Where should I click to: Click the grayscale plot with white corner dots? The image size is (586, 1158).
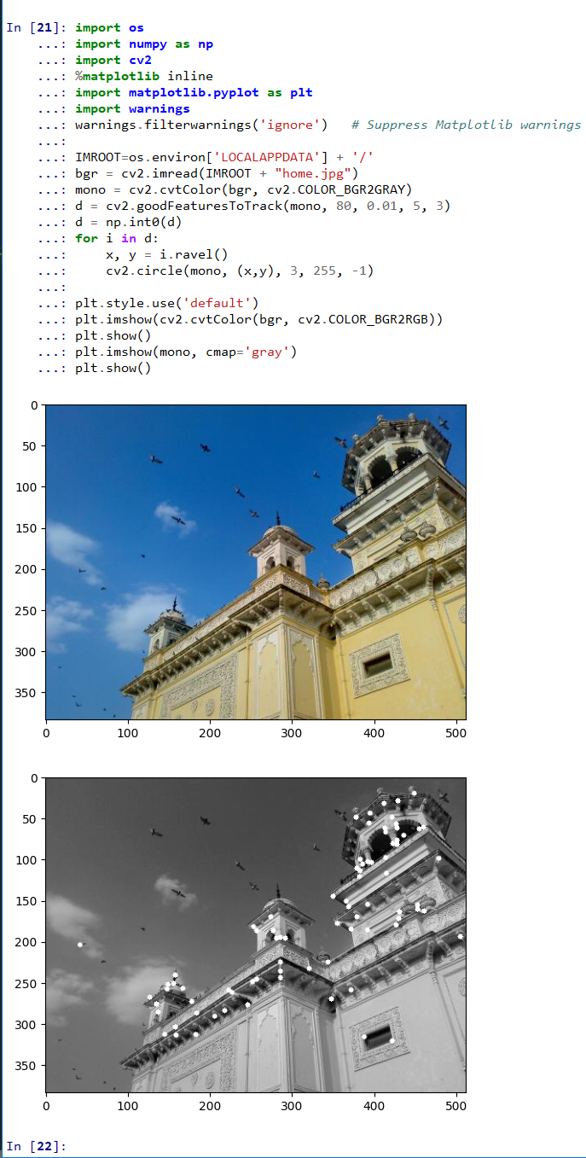(x=256, y=935)
